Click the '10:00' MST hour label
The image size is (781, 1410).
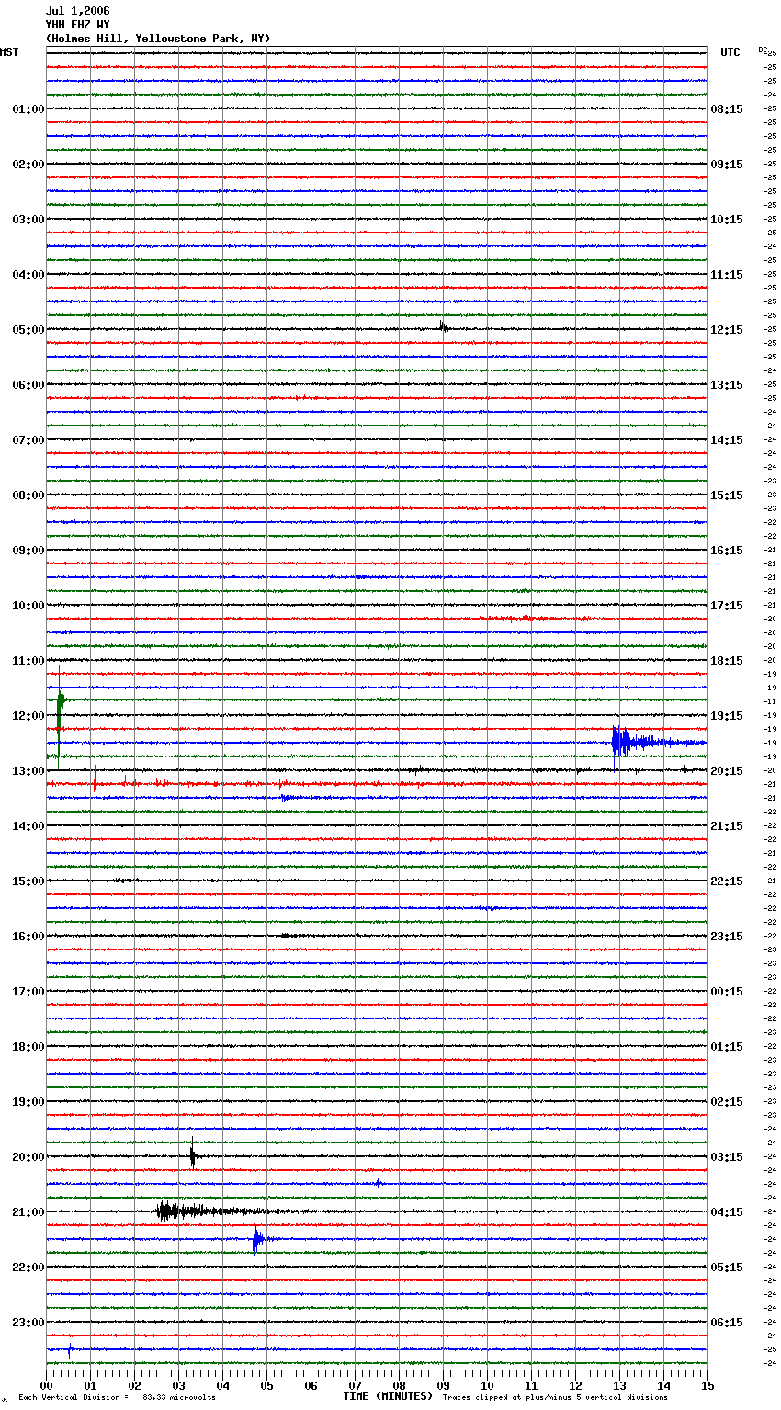click(x=28, y=606)
